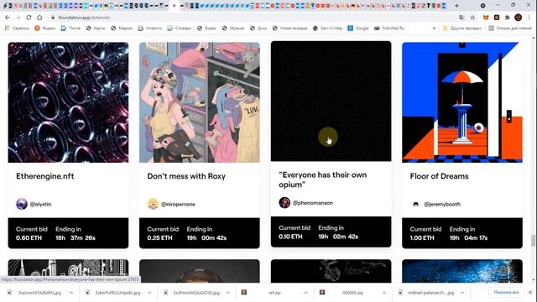
Task: Click the 0.10 ETH current bid panel
Action: pyautogui.click(x=331, y=232)
